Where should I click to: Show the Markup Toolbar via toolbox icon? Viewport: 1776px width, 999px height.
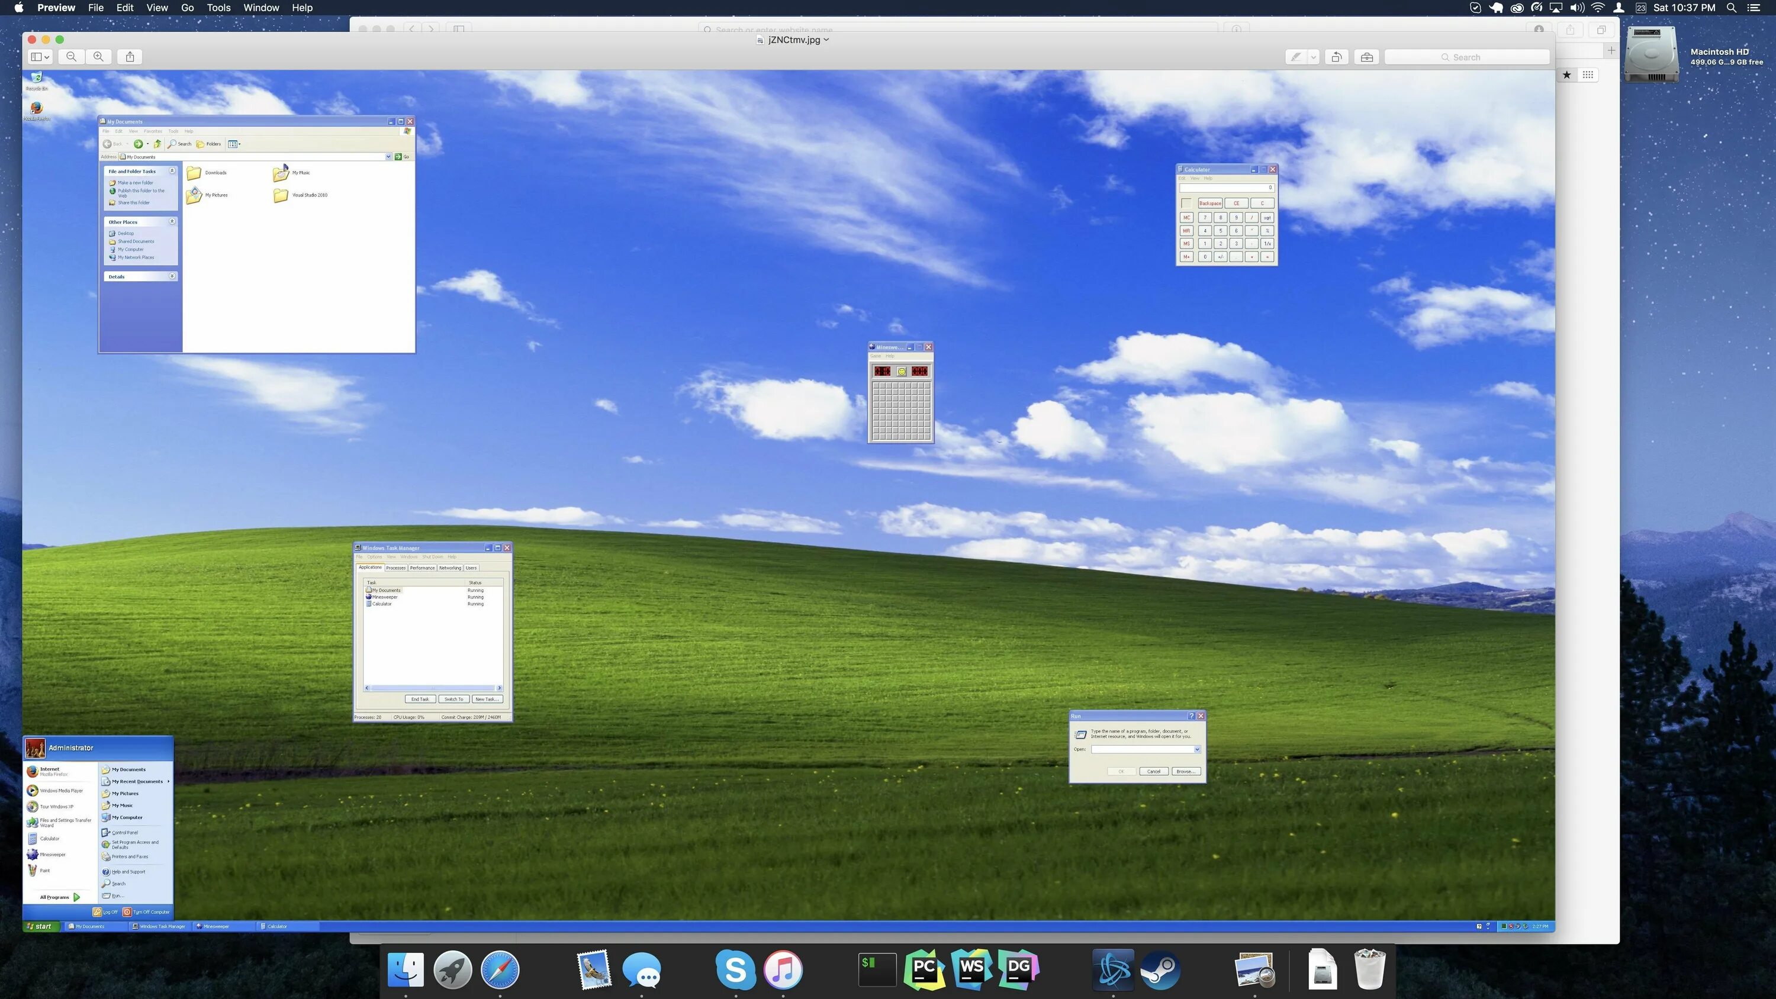click(1366, 57)
